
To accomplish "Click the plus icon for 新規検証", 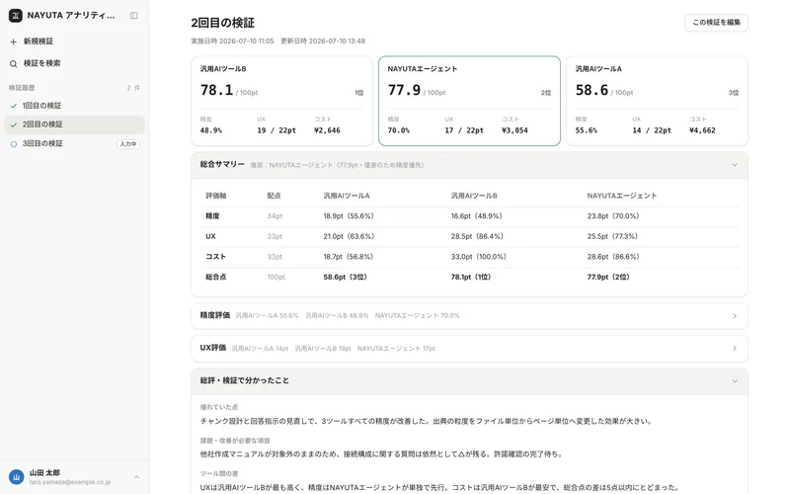I will (x=14, y=41).
